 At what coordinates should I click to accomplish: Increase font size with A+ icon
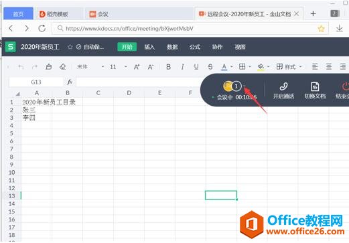pyautogui.click(x=137, y=67)
